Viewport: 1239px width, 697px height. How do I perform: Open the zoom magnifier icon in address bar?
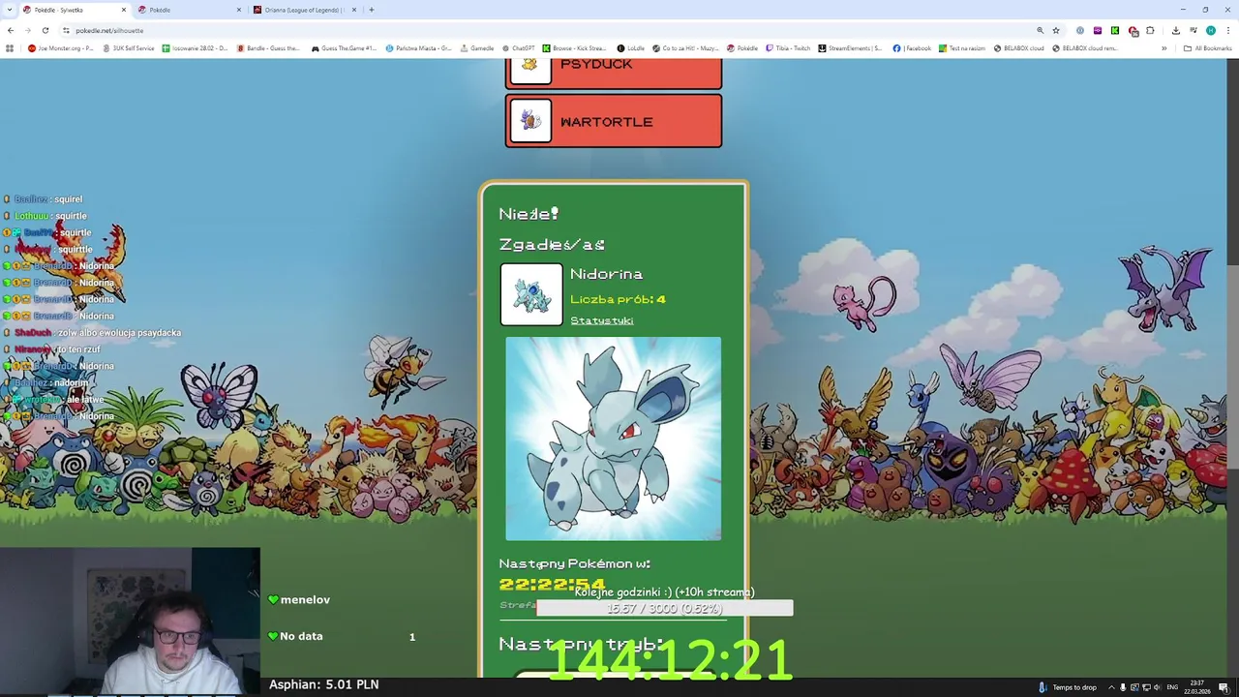[x=1040, y=30]
